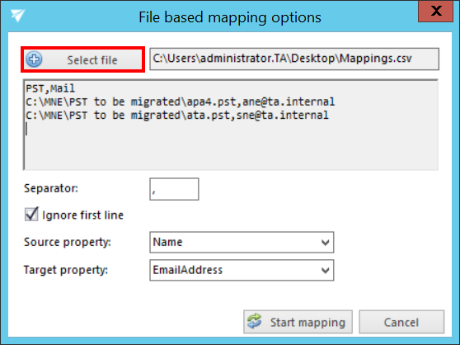Click into the Separator input field
The height and width of the screenshot is (345, 460).
(x=174, y=189)
